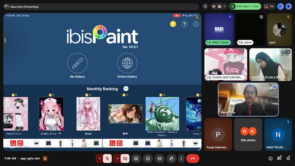Click the recording indicator icon
295x166 pixels.
(x=214, y=6)
